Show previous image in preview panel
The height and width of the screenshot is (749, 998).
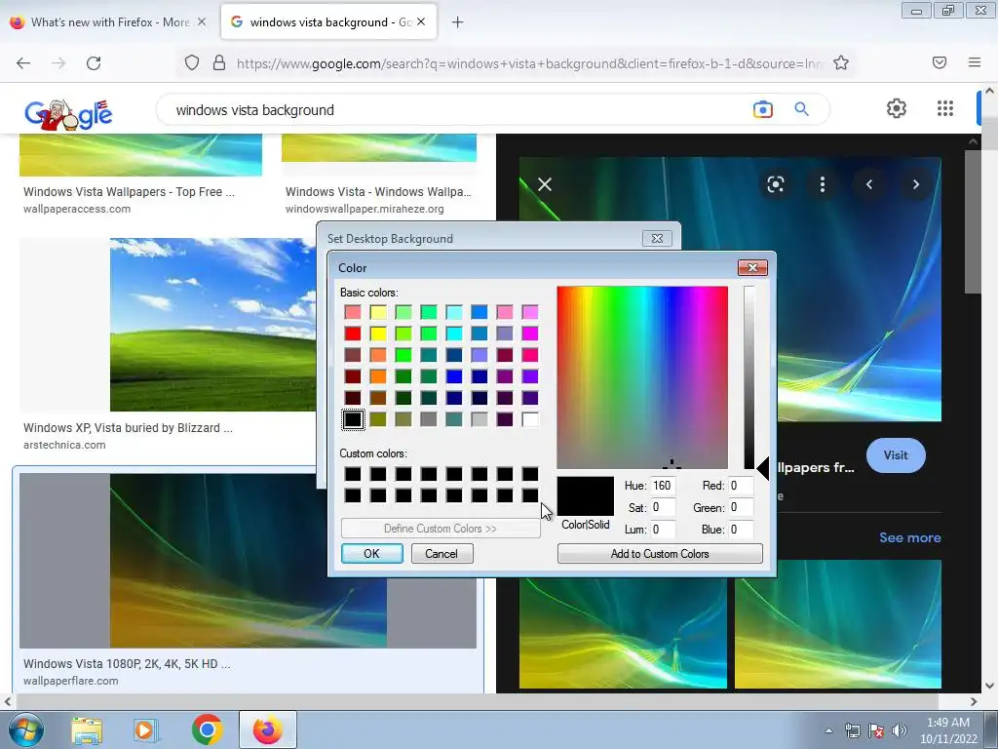[868, 184]
